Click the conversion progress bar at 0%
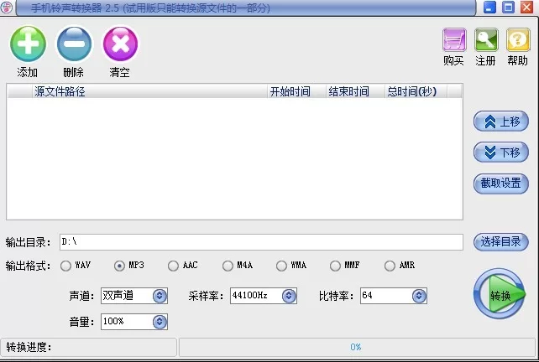The height and width of the screenshot is (362, 539). pos(355,347)
